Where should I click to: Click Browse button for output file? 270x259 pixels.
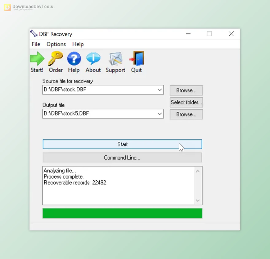click(186, 114)
